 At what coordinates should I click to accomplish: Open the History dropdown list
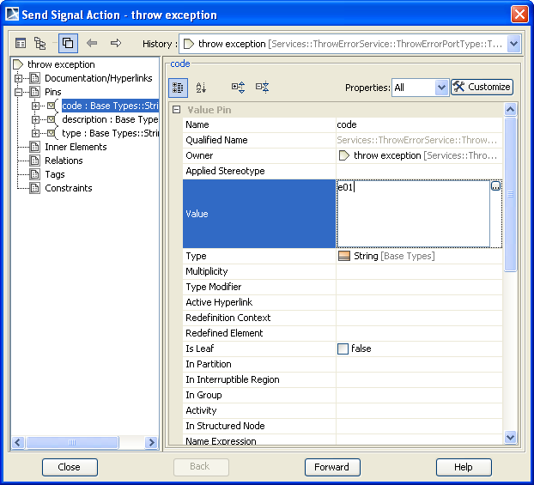pos(513,44)
